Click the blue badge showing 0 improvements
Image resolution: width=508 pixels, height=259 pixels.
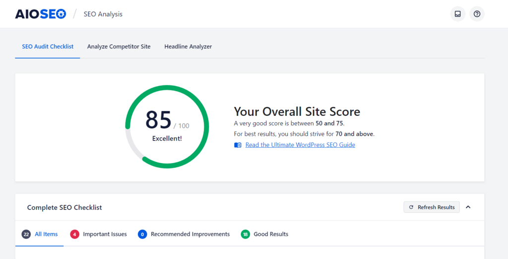142,234
